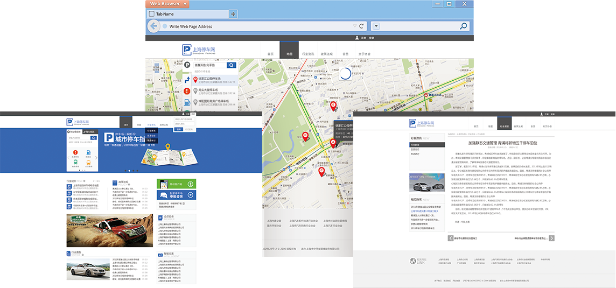Viewport: 616px width, 288px height.
Task: Click the round parking P icon on map sidebar
Action: click(x=187, y=65)
